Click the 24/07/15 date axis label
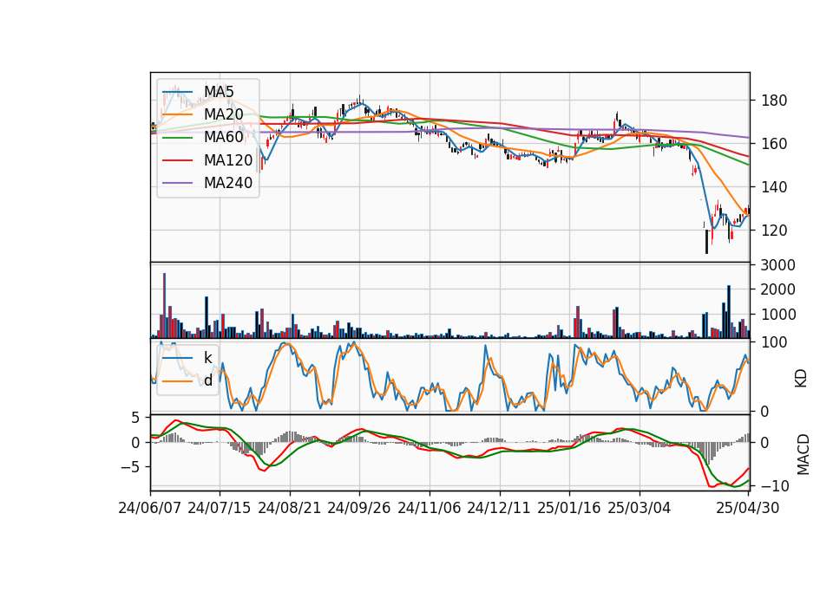This screenshot has height=598, width=833. 220,508
